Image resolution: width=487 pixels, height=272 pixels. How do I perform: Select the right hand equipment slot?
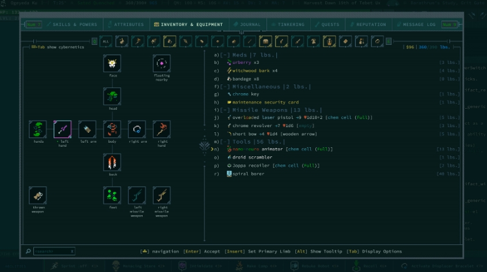tap(162, 129)
